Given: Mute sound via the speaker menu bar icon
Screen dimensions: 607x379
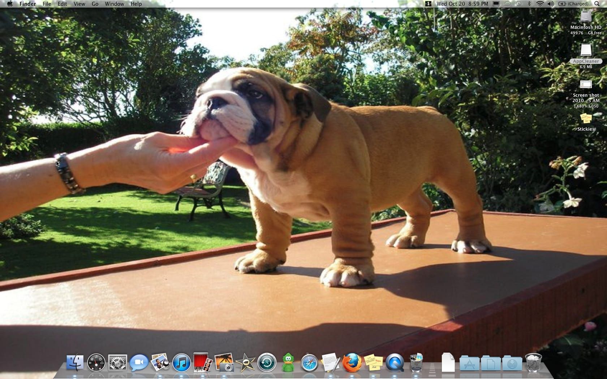Looking at the screenshot, I should coord(551,4).
